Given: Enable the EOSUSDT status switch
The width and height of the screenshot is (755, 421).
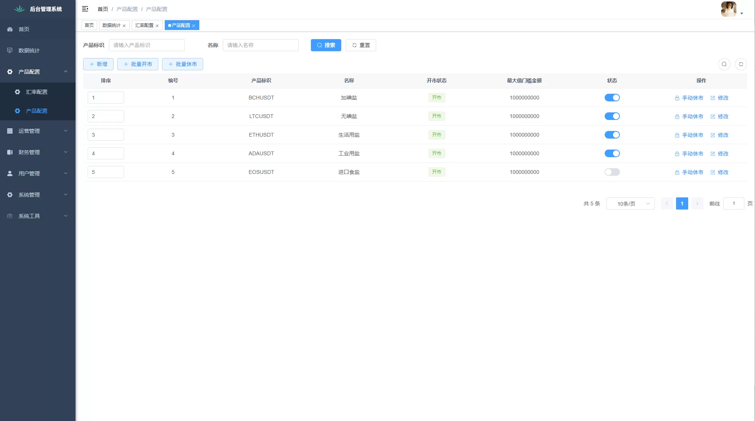Looking at the screenshot, I should (612, 172).
